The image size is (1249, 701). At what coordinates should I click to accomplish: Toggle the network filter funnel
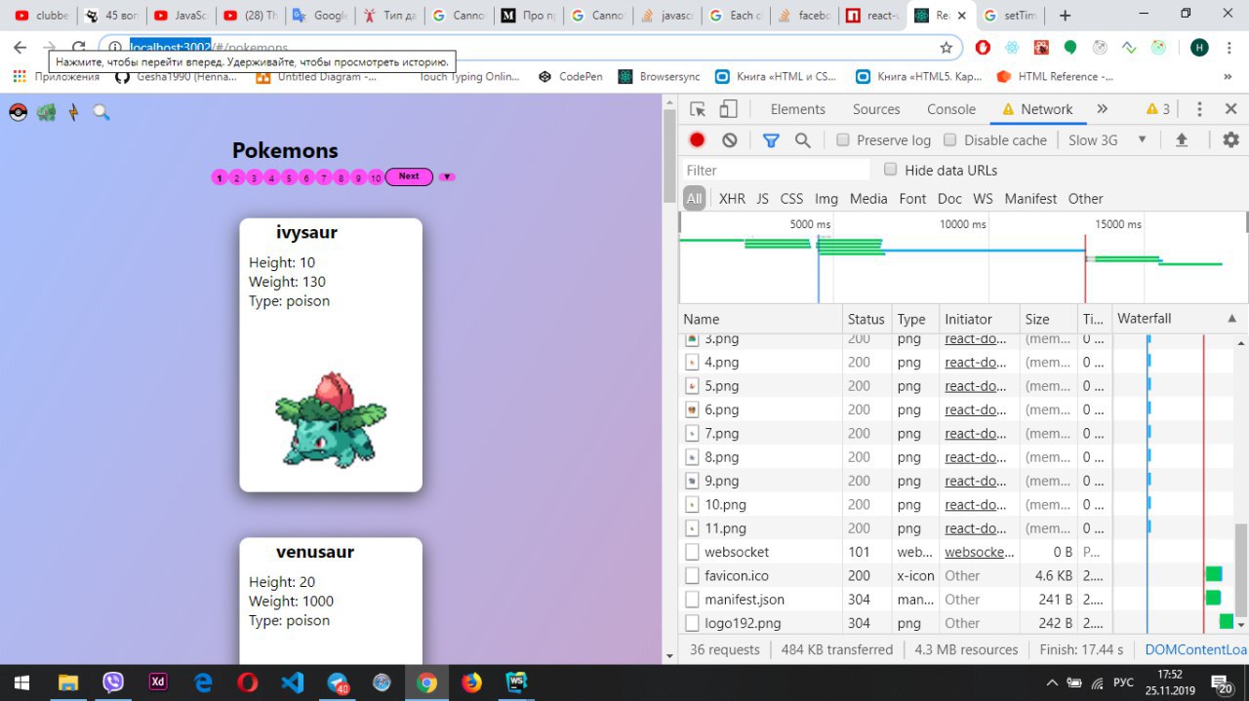(x=771, y=140)
